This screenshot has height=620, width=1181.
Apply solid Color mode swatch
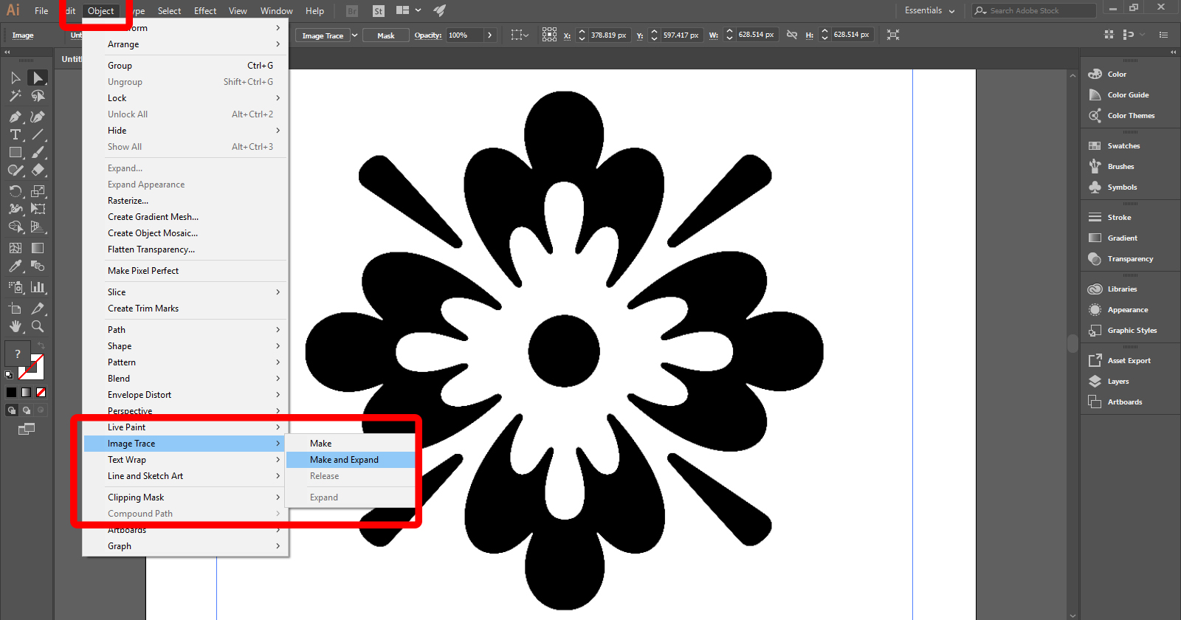[12, 392]
